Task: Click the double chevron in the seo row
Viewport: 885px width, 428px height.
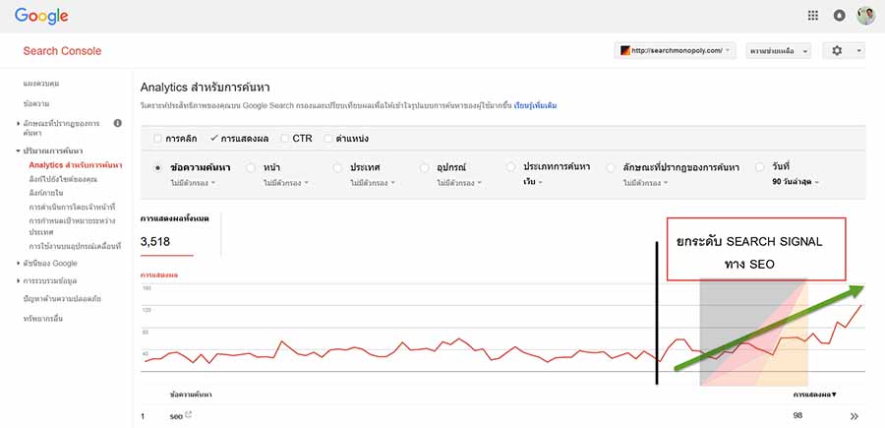Action: [854, 416]
